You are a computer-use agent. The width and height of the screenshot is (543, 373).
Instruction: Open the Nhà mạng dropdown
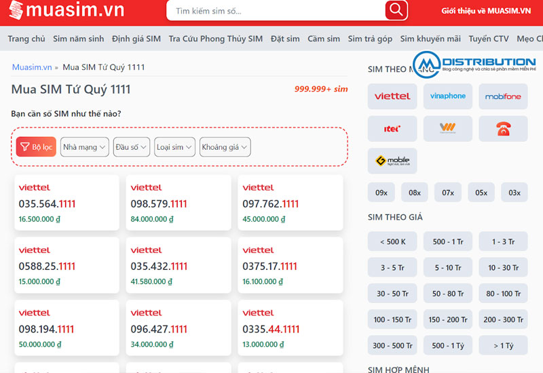(84, 146)
